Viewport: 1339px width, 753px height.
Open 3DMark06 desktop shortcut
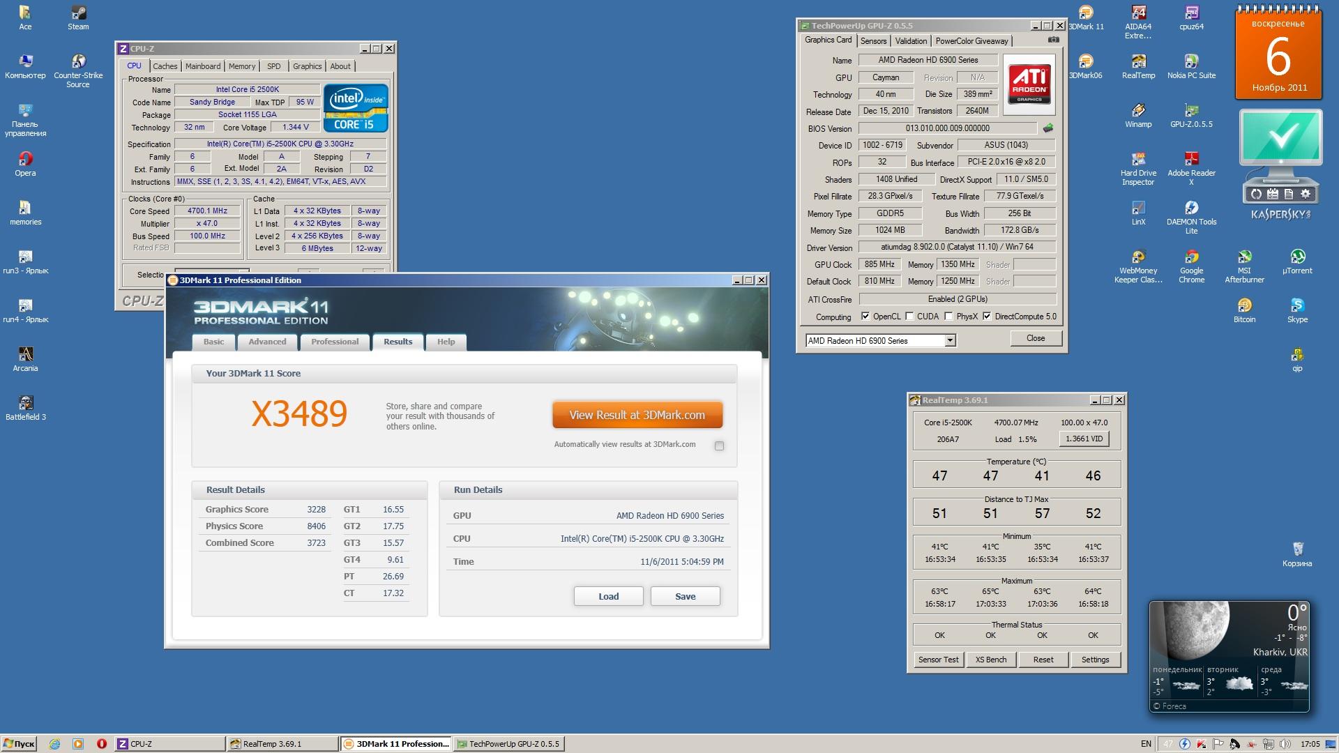[1086, 66]
